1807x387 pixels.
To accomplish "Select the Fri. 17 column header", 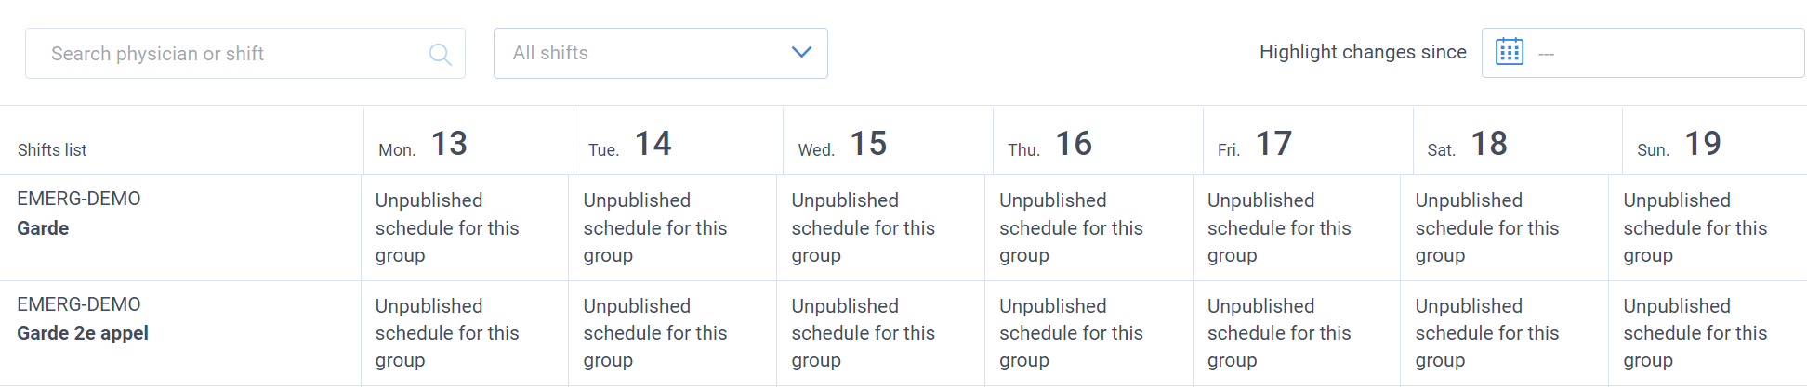I will tap(1308, 141).
